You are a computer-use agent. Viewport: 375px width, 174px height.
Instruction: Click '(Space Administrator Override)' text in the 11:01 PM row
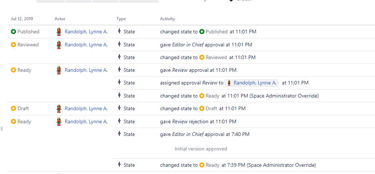click(x=284, y=96)
